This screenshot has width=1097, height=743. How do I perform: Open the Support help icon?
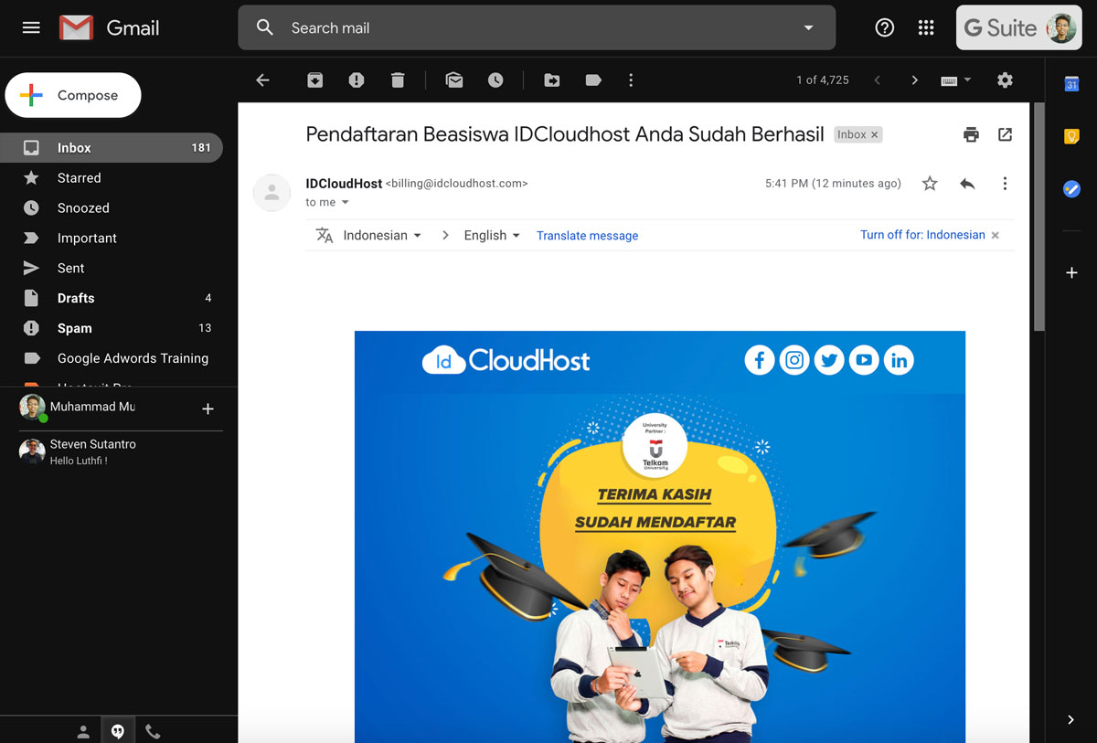(x=884, y=28)
